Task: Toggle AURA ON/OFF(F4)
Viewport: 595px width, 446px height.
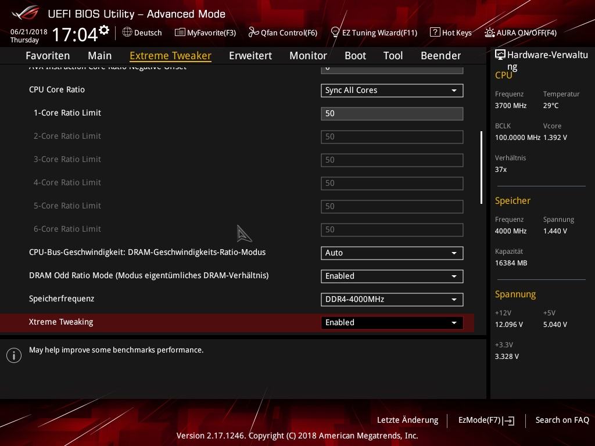Action: point(521,33)
